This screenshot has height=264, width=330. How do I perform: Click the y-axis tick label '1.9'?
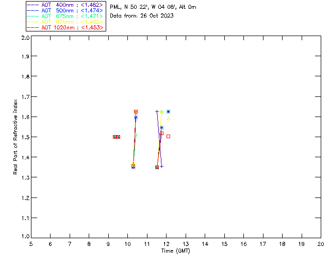click(x=25, y=56)
